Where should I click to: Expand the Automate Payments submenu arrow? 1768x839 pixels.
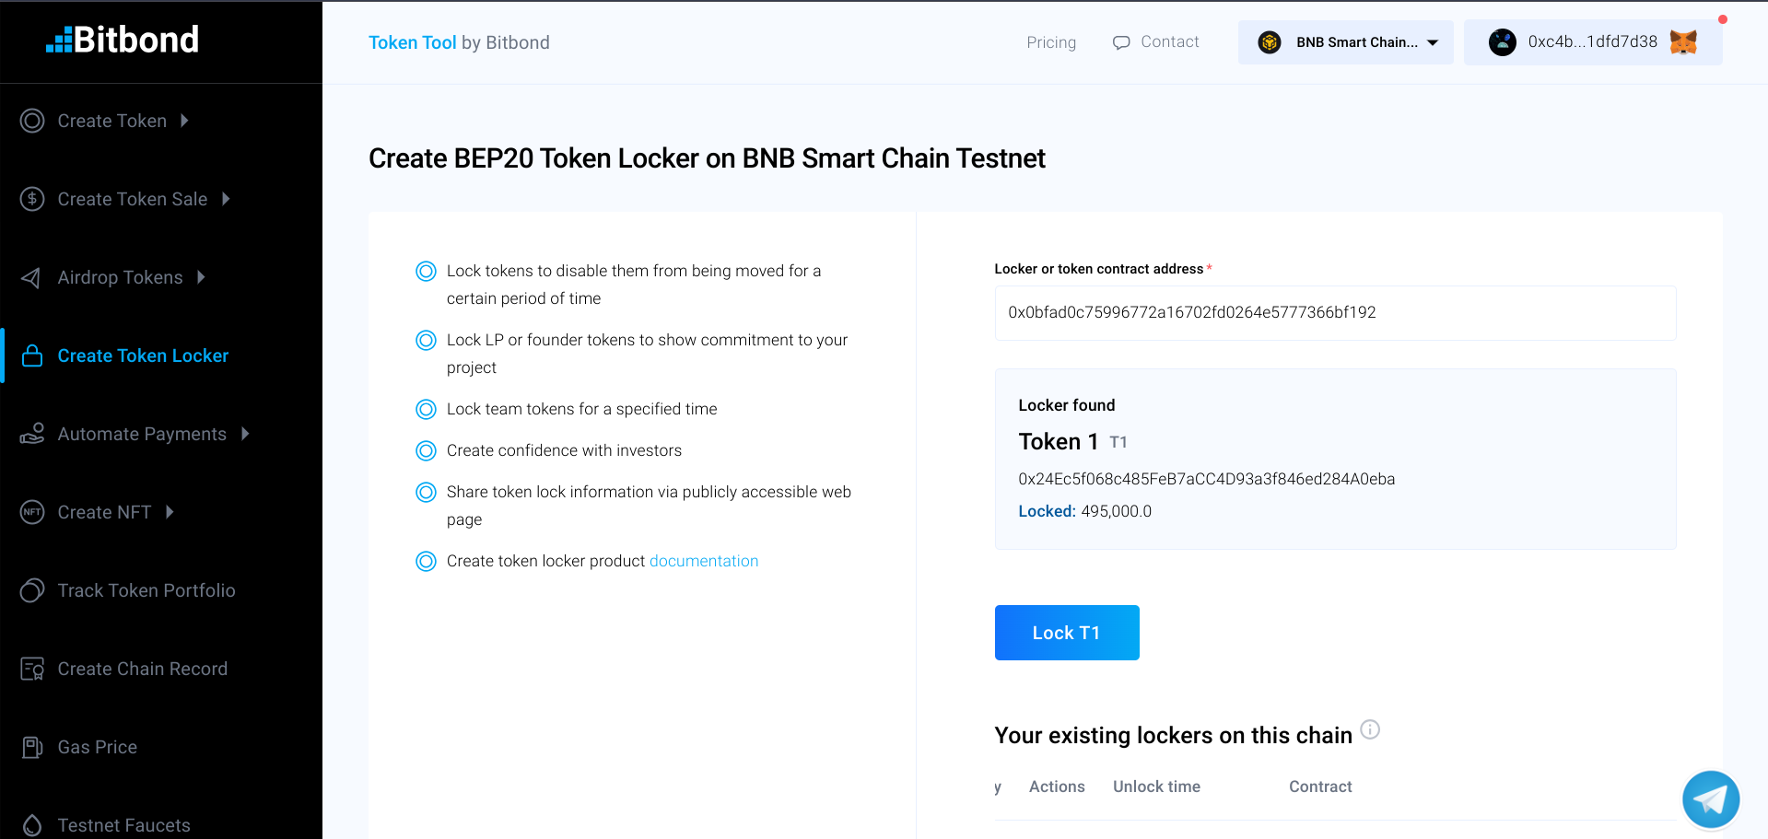pos(245,434)
